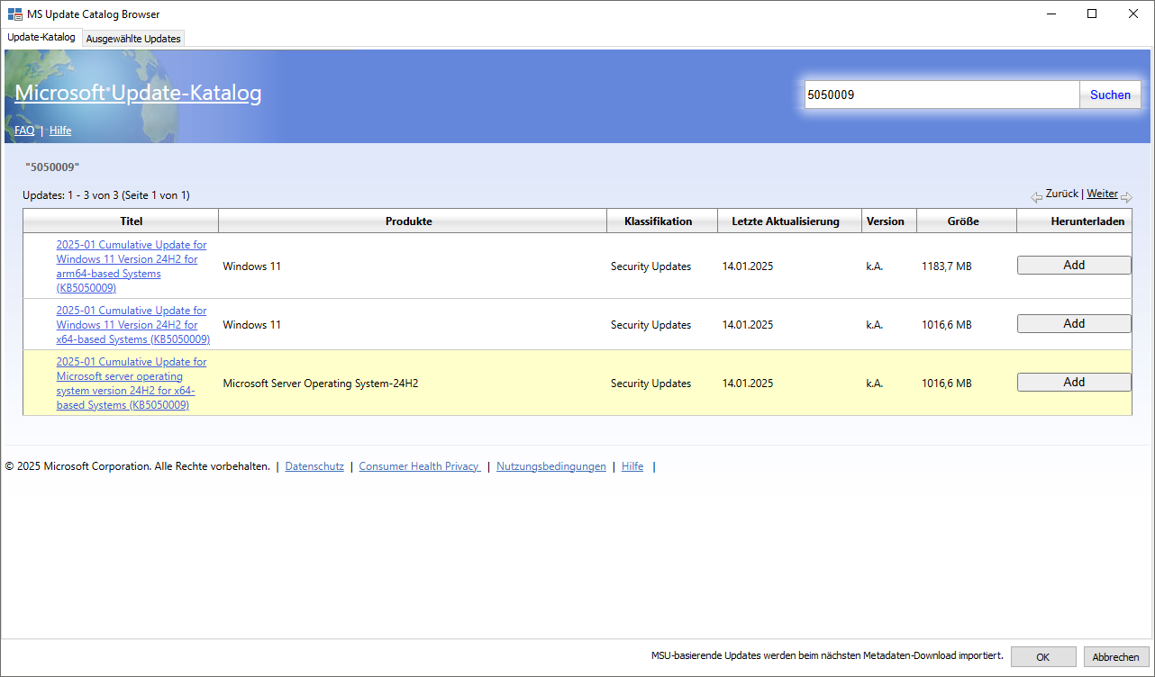The image size is (1155, 677).
Task: Click the Microsoft Update-Katalog title logo
Action: point(138,93)
